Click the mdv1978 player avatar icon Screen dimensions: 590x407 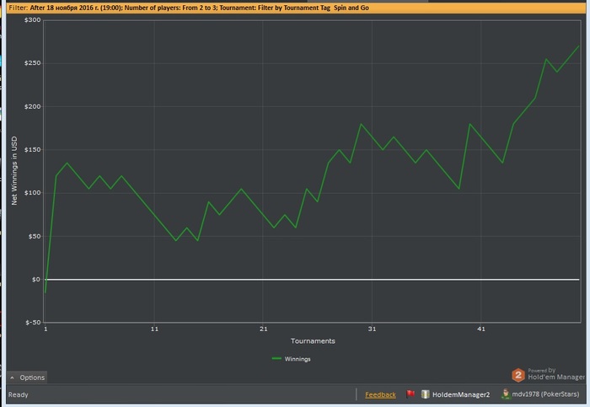tap(506, 394)
